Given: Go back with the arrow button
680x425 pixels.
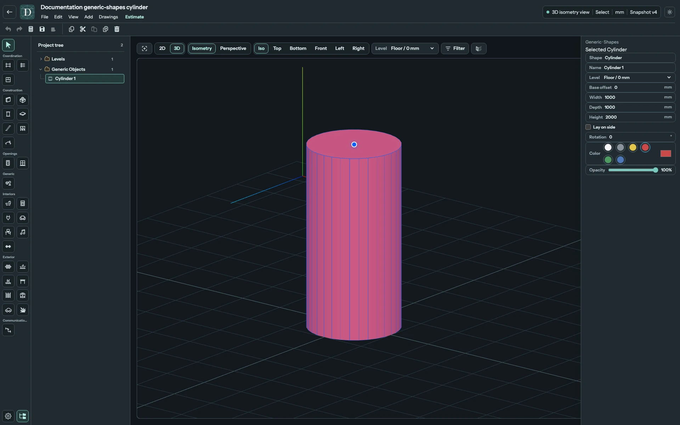Looking at the screenshot, I should pos(10,12).
